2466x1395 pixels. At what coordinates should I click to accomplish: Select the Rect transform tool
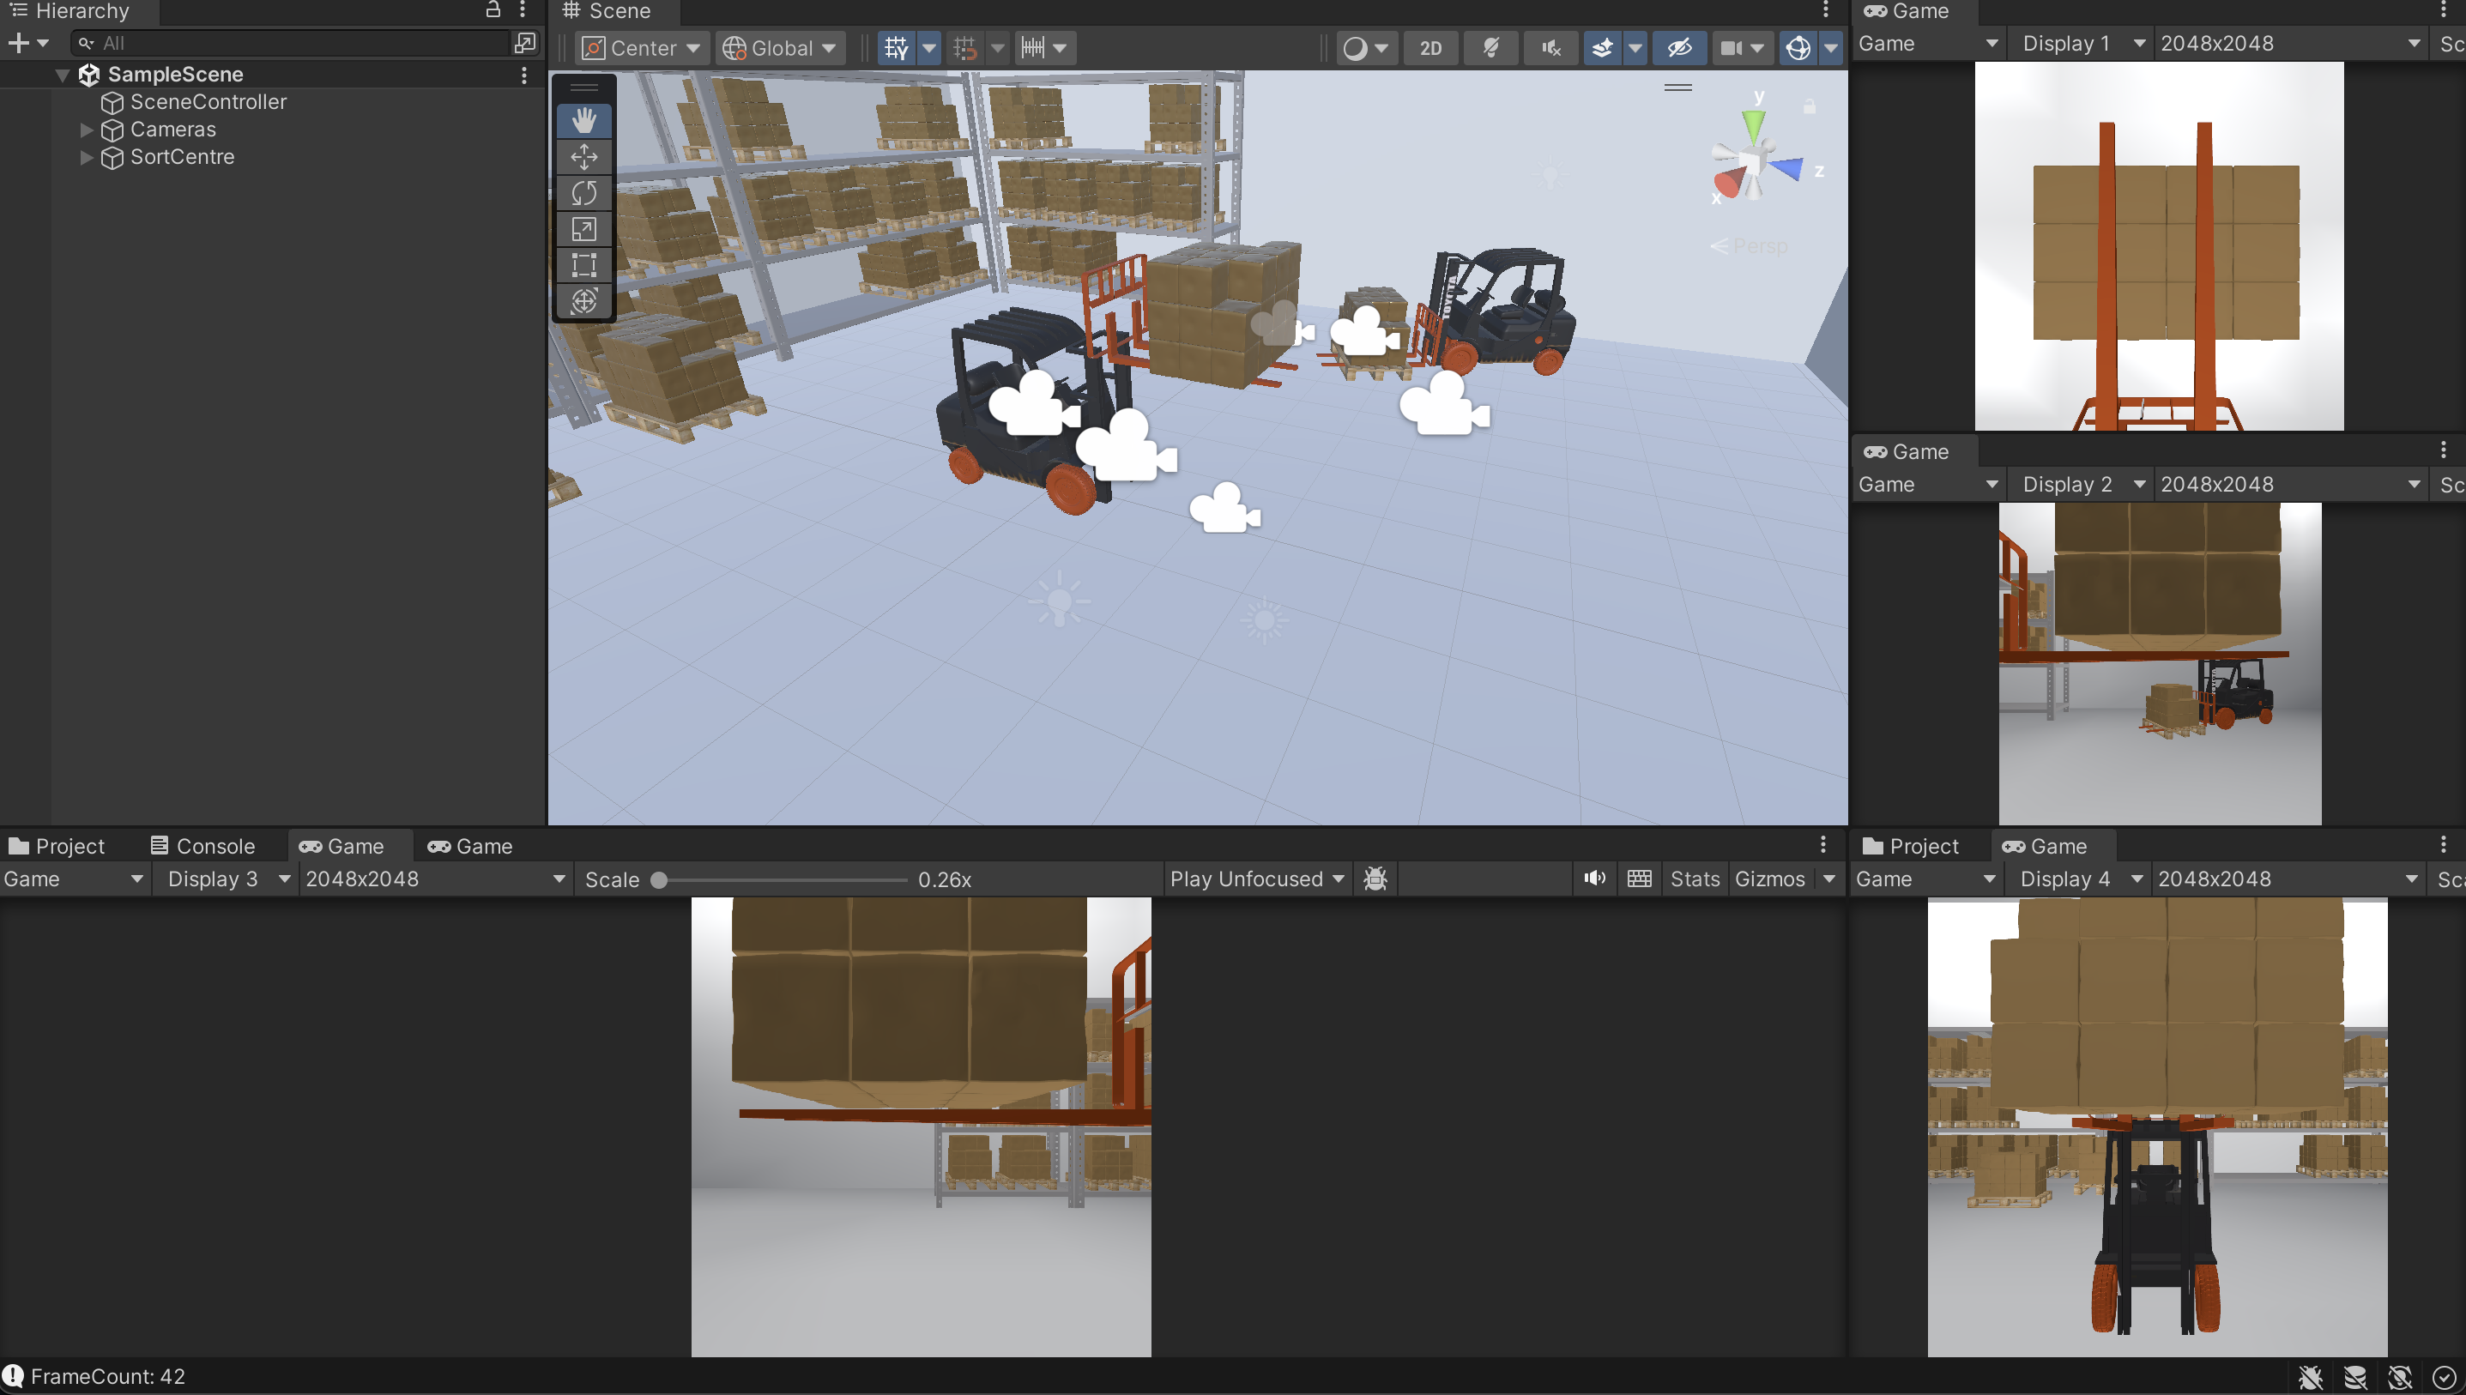[x=583, y=264]
